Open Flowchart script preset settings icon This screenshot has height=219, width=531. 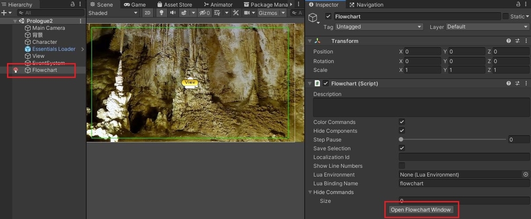(x=517, y=83)
